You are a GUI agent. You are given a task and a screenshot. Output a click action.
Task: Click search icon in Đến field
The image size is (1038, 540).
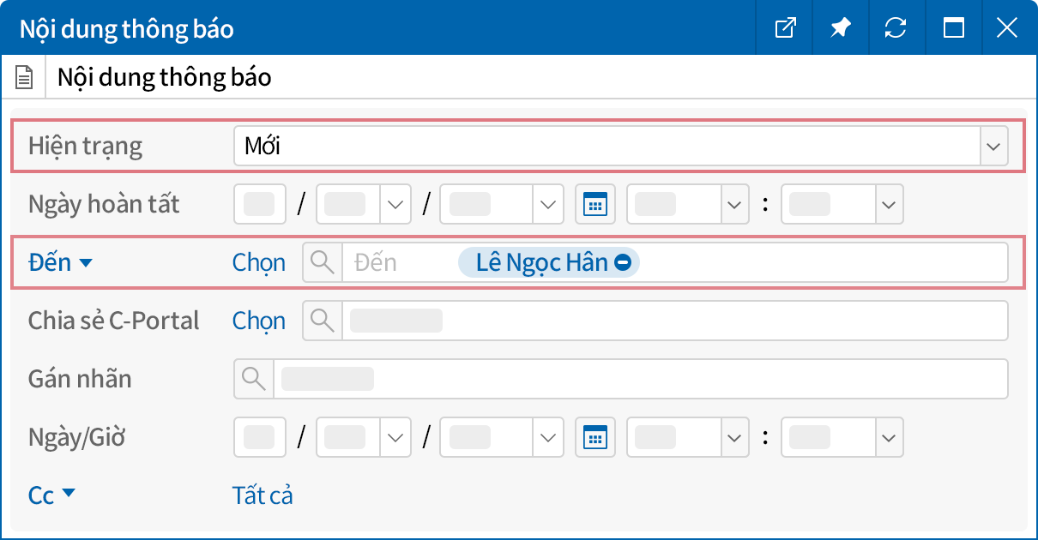(x=323, y=262)
